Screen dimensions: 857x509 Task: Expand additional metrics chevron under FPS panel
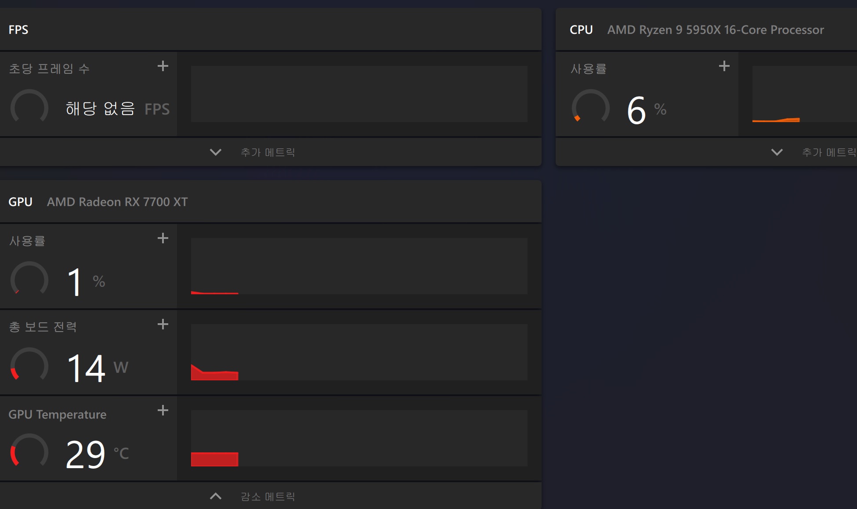pyautogui.click(x=216, y=152)
